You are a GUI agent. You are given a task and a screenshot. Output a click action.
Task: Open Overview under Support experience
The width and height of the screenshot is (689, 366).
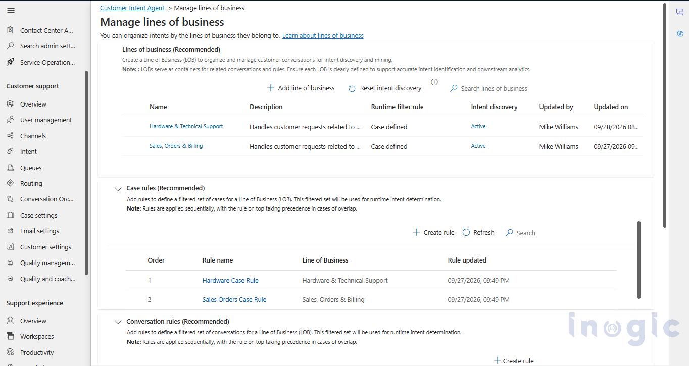(x=33, y=321)
